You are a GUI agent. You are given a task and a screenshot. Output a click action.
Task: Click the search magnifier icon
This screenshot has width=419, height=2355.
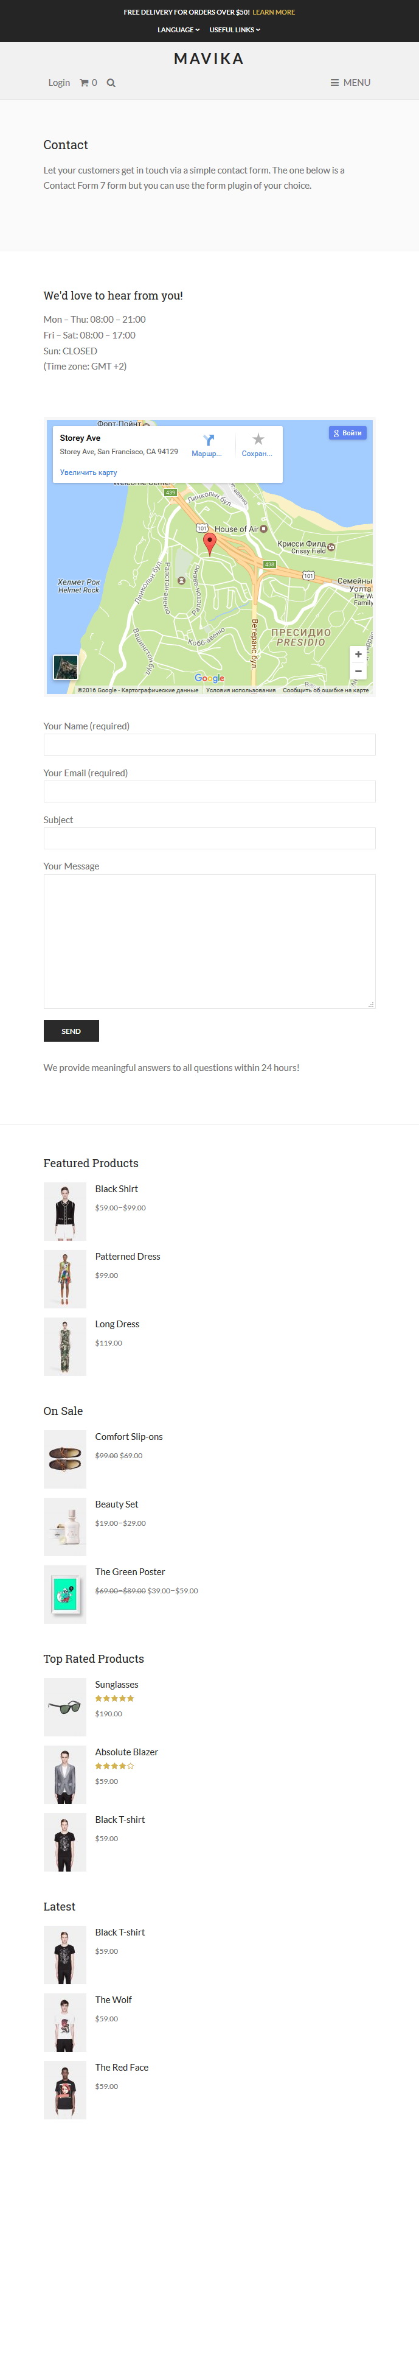pos(111,82)
